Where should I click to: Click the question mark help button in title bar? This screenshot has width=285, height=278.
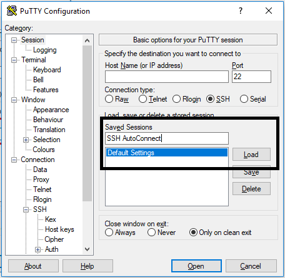(x=241, y=11)
